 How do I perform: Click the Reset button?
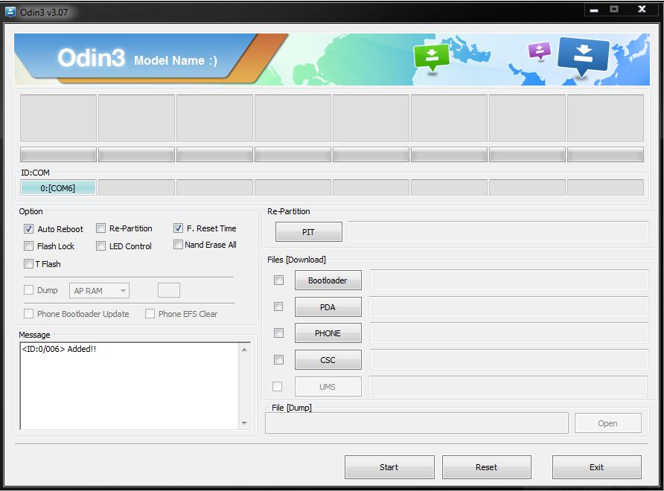(487, 467)
